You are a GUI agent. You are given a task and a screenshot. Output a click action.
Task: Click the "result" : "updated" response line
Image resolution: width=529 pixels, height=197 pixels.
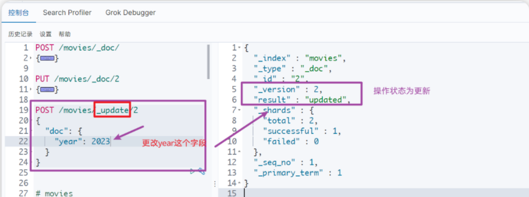pyautogui.click(x=302, y=100)
